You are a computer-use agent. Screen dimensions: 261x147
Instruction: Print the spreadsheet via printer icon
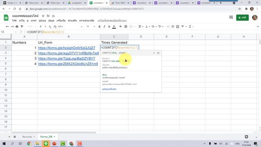pyautogui.click(x=17, y=27)
